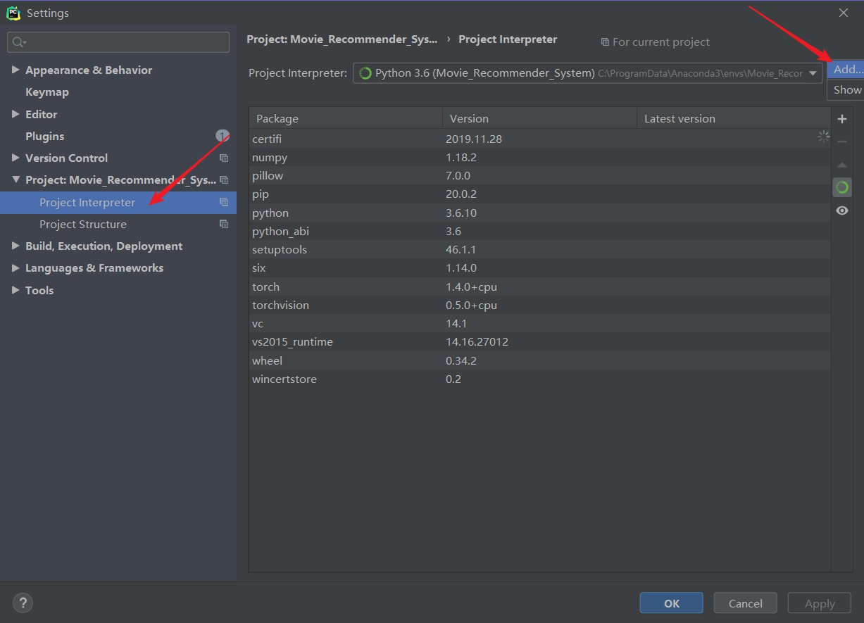The width and height of the screenshot is (864, 623).
Task: Click the project-level copy icon next to Version Control
Action: (x=224, y=158)
